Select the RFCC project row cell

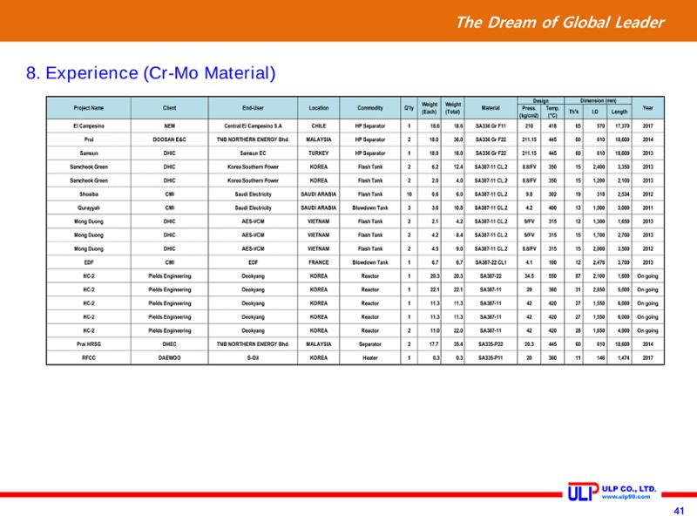89,358
